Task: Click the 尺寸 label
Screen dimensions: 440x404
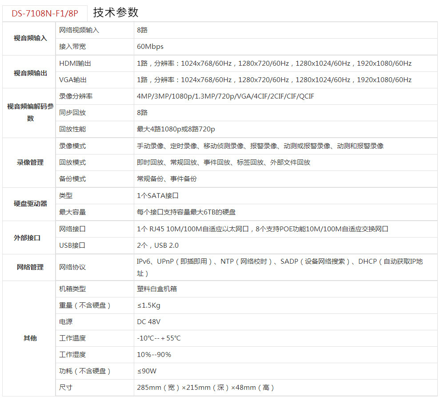Action: tap(66, 388)
